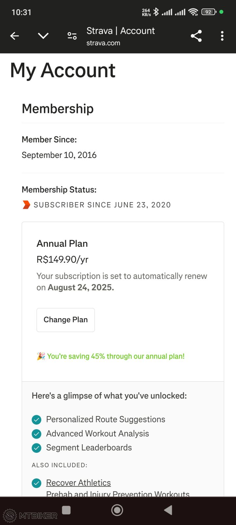
Task: Open the Recover Athletics link
Action: click(78, 483)
